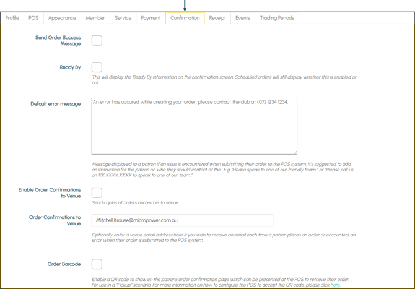Focus the venue confirmation email field
Screen dimensions: 415x289
tap(182, 220)
